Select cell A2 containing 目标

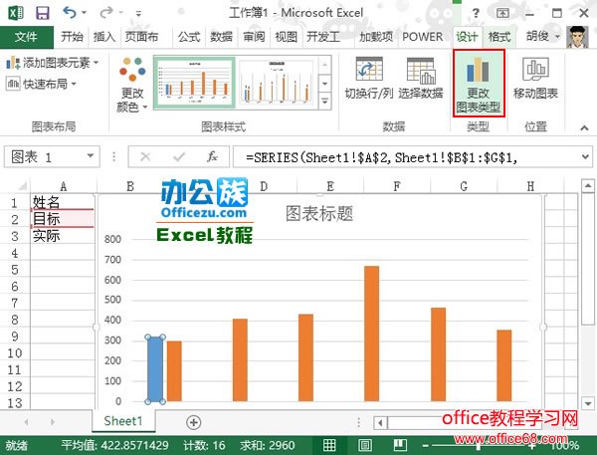[63, 219]
